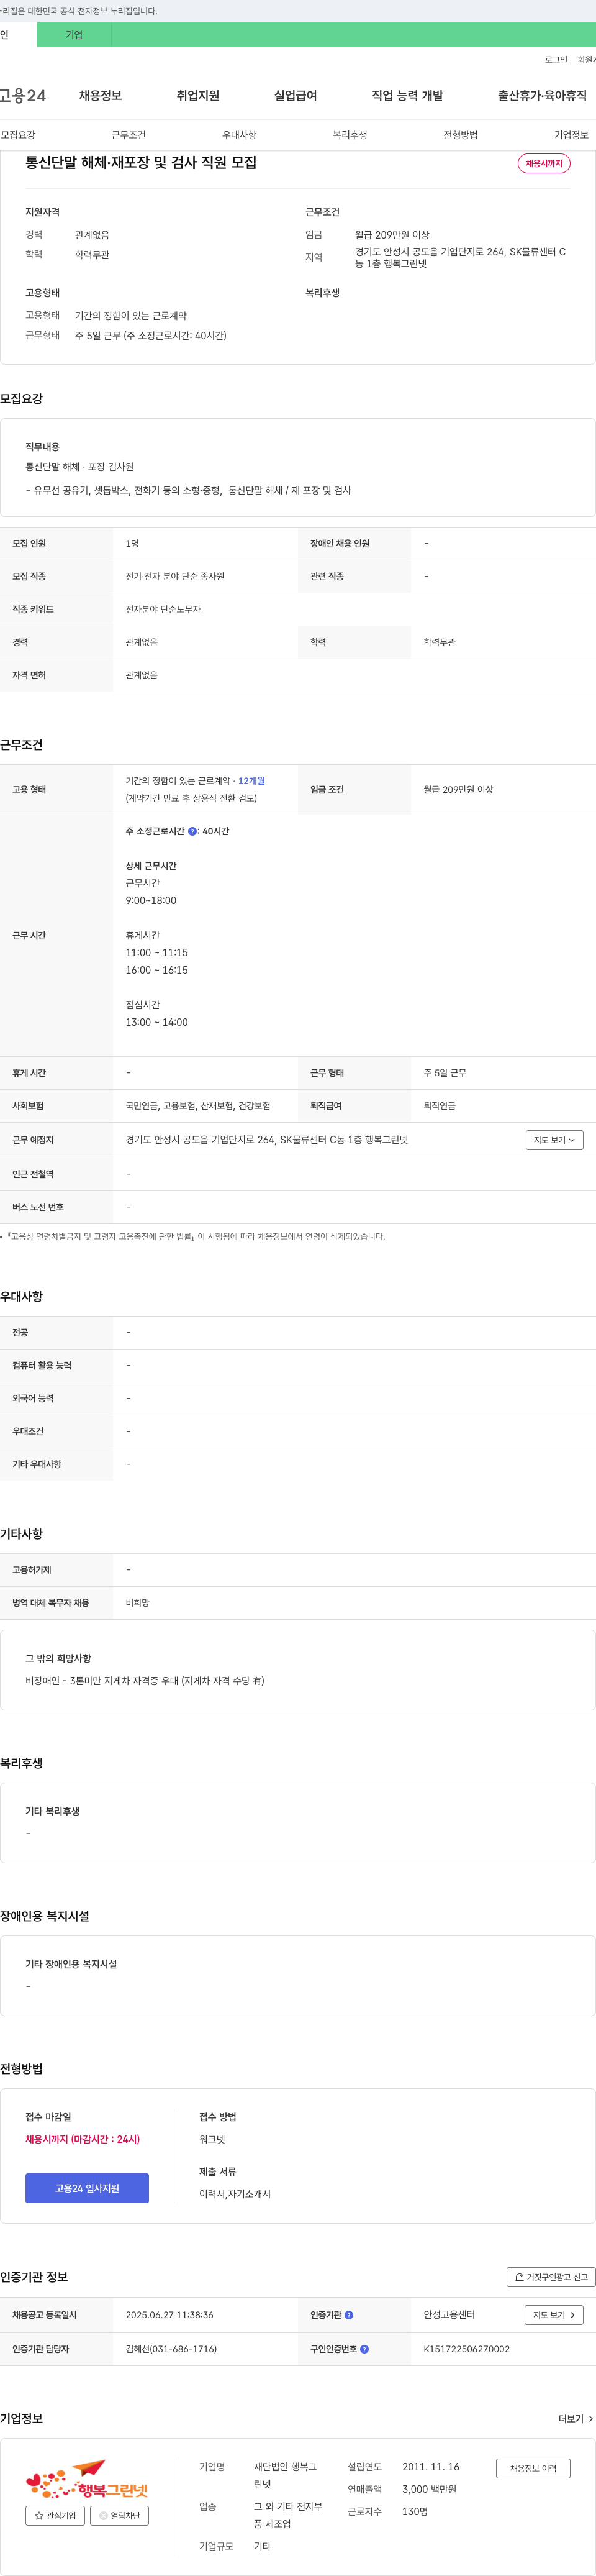This screenshot has width=596, height=2576.
Task: Click the 채용정보 이력 button
Action: [533, 2468]
